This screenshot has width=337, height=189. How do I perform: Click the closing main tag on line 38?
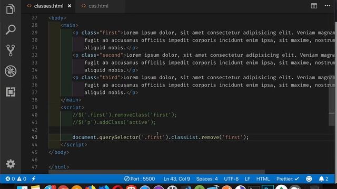(71, 100)
